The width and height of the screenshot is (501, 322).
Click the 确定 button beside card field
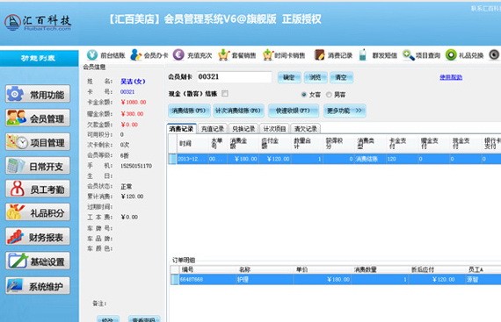coord(289,77)
